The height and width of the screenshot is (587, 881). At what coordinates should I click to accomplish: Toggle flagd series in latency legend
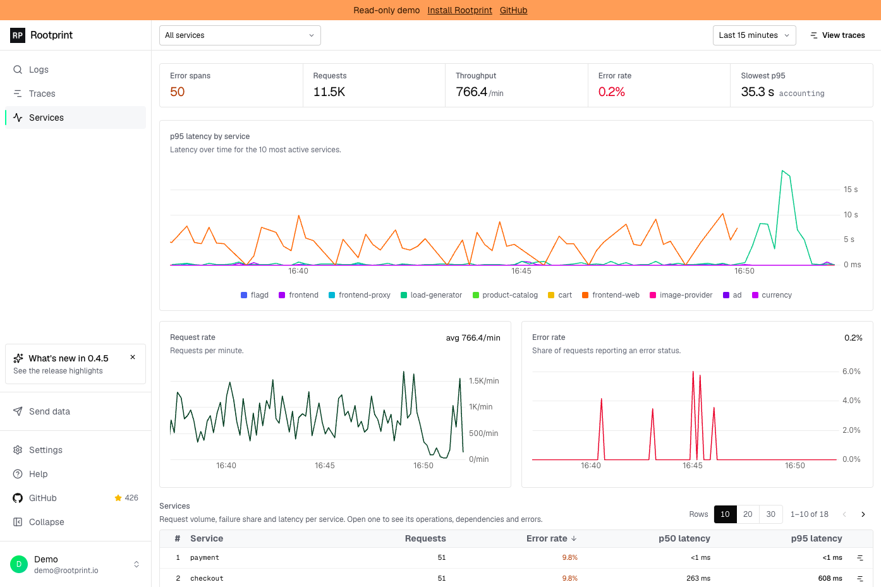tap(255, 295)
